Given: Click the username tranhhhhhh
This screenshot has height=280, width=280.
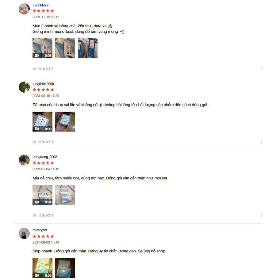Looking at the screenshot, I should pos(41,5).
